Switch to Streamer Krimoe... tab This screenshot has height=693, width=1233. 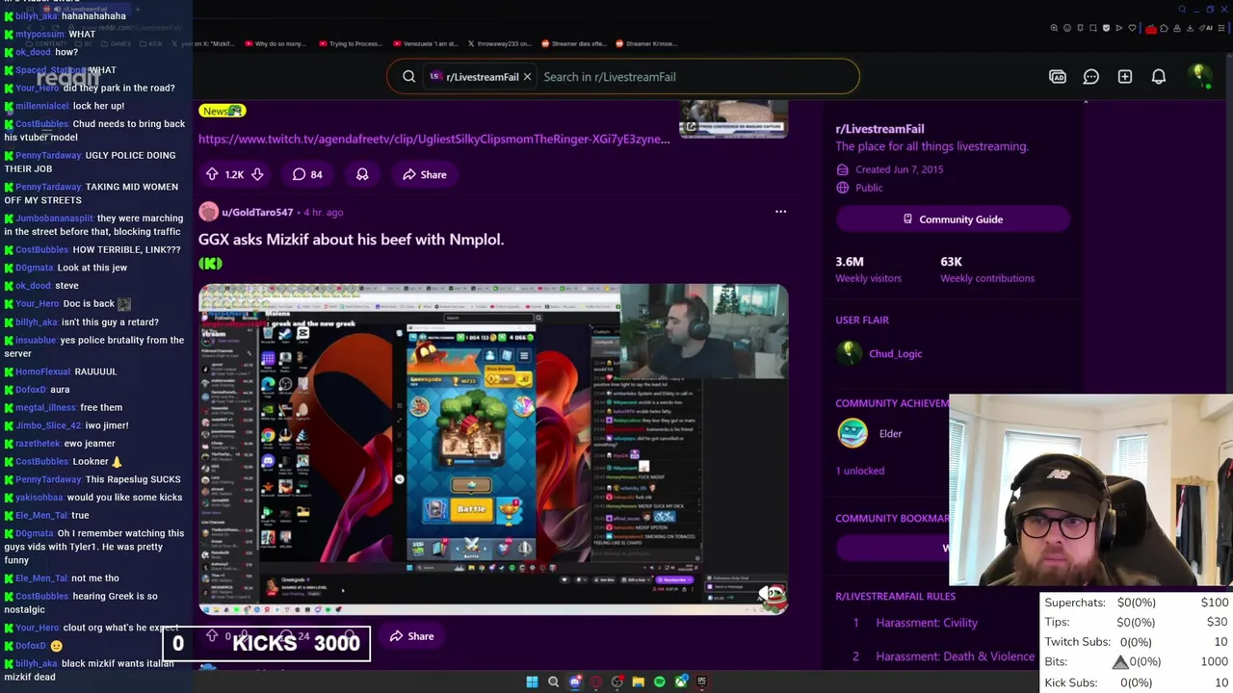click(646, 43)
